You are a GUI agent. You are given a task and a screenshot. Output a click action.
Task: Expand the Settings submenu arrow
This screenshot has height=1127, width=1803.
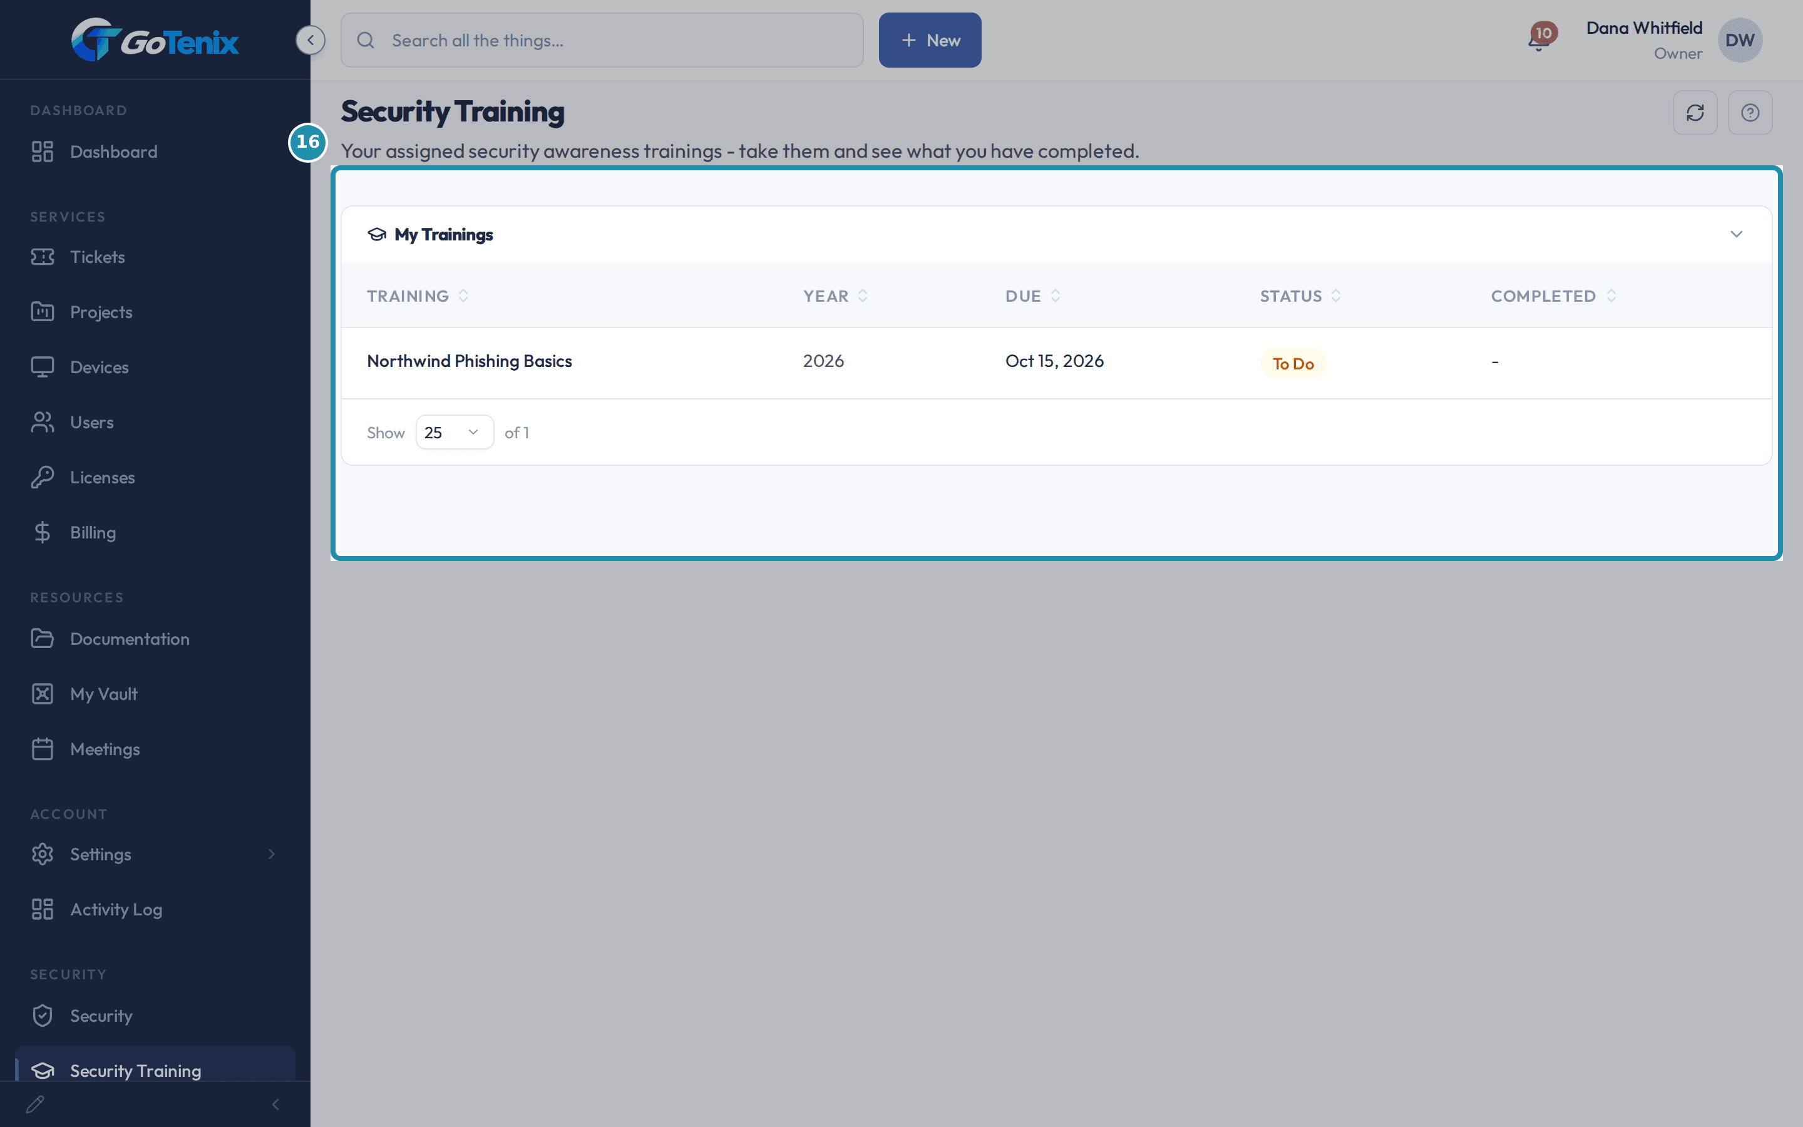click(x=271, y=854)
